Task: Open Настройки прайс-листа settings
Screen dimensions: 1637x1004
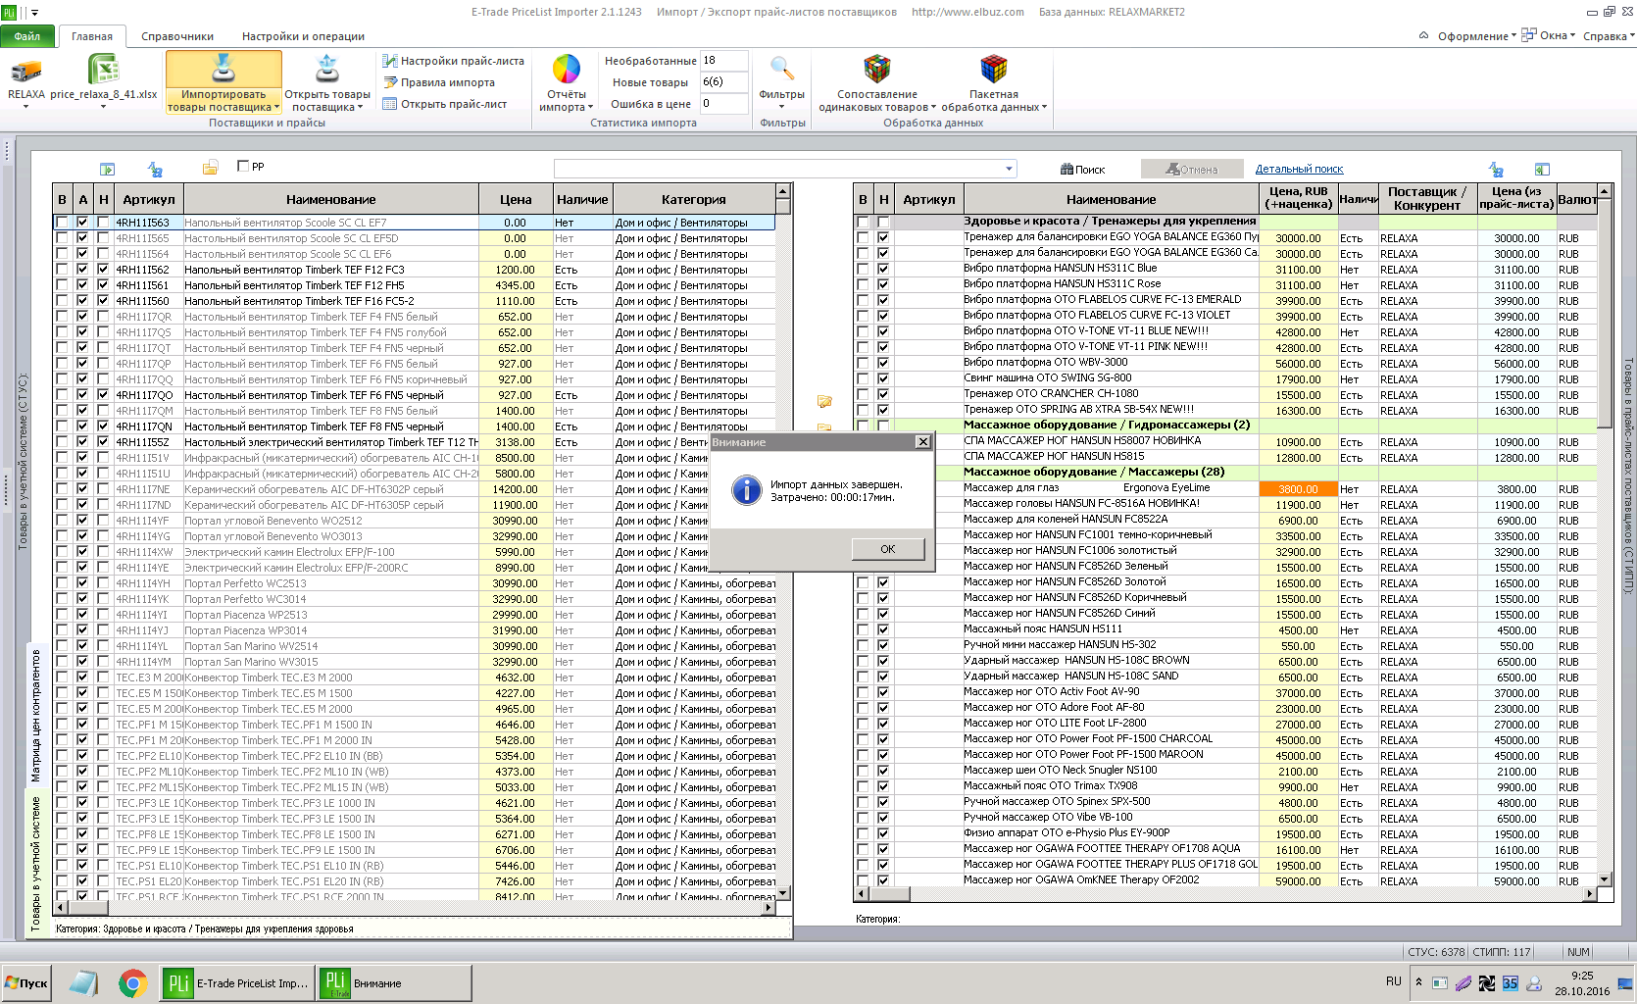Action: click(453, 61)
